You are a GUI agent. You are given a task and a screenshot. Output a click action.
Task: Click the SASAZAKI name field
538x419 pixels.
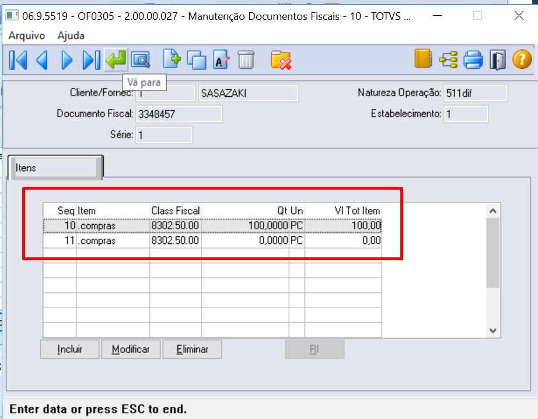(x=249, y=93)
